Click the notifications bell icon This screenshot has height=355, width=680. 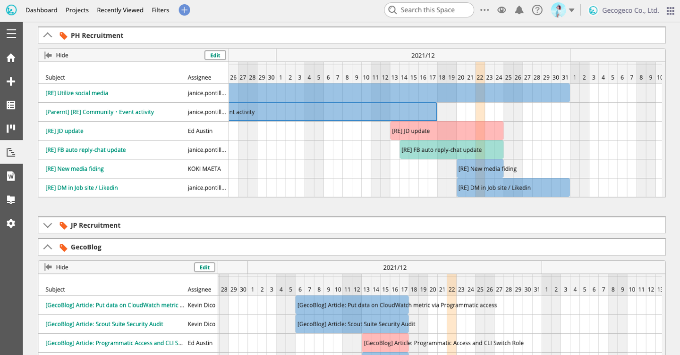[519, 10]
